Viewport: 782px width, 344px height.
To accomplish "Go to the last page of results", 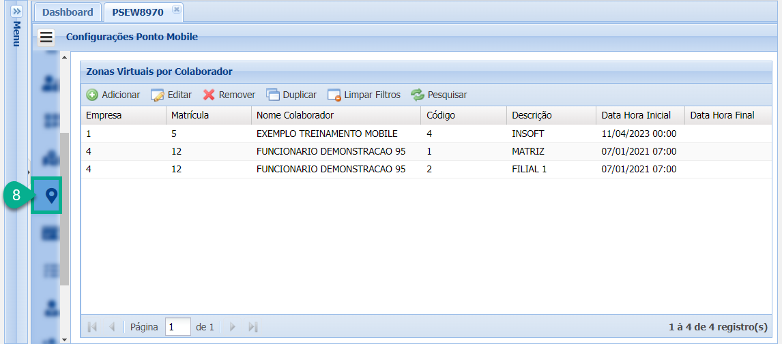I will point(253,327).
